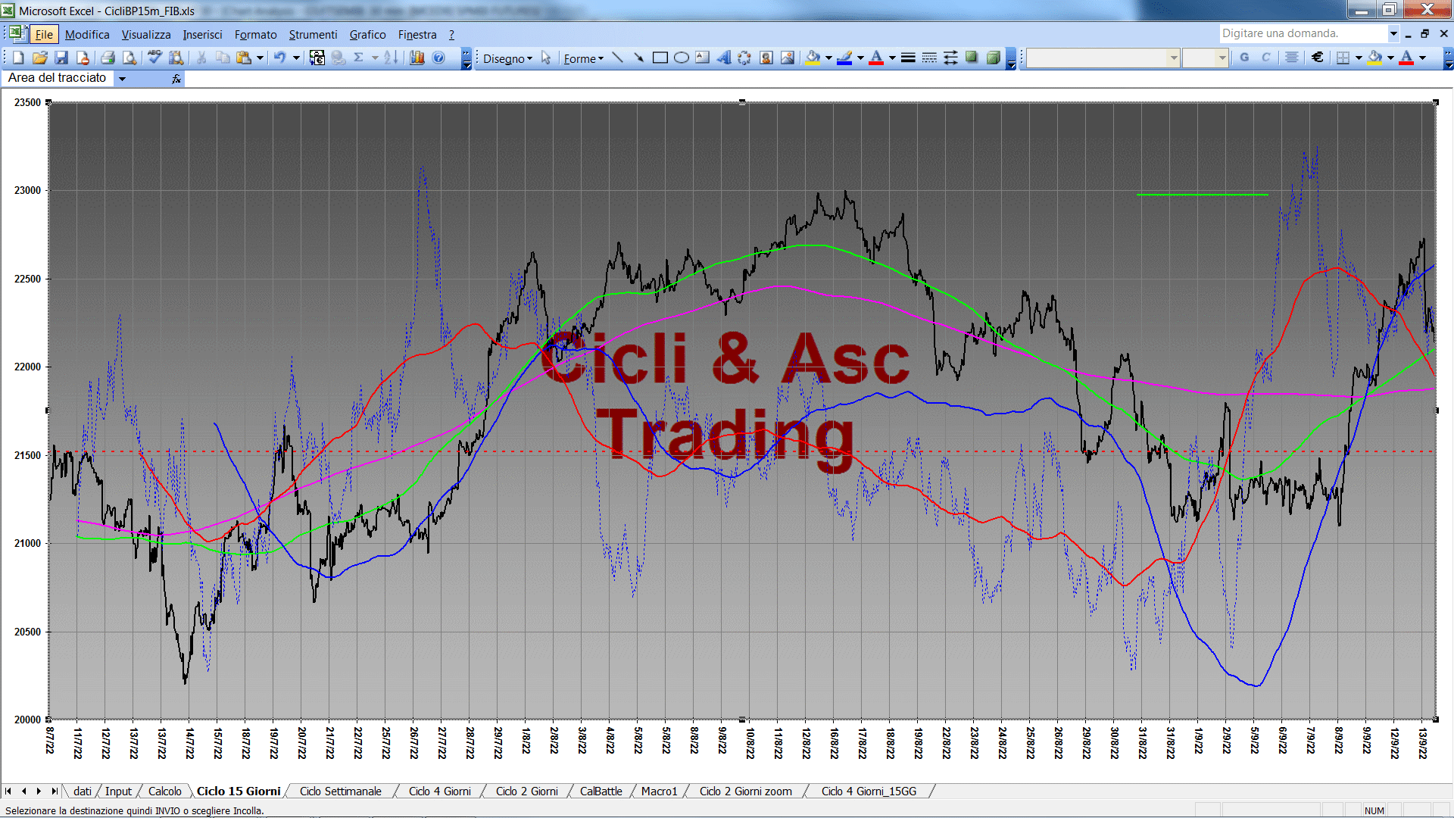Open the Disegno drawing menu
Image resolution: width=1454 pixels, height=818 pixels.
507,58
